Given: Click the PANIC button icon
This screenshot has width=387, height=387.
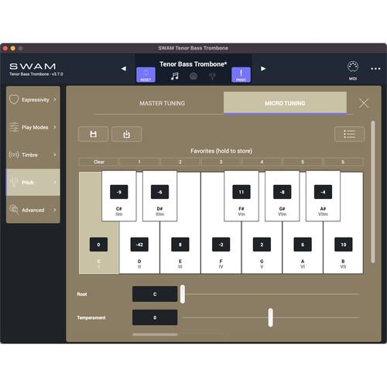Looking at the screenshot, I should (241, 74).
